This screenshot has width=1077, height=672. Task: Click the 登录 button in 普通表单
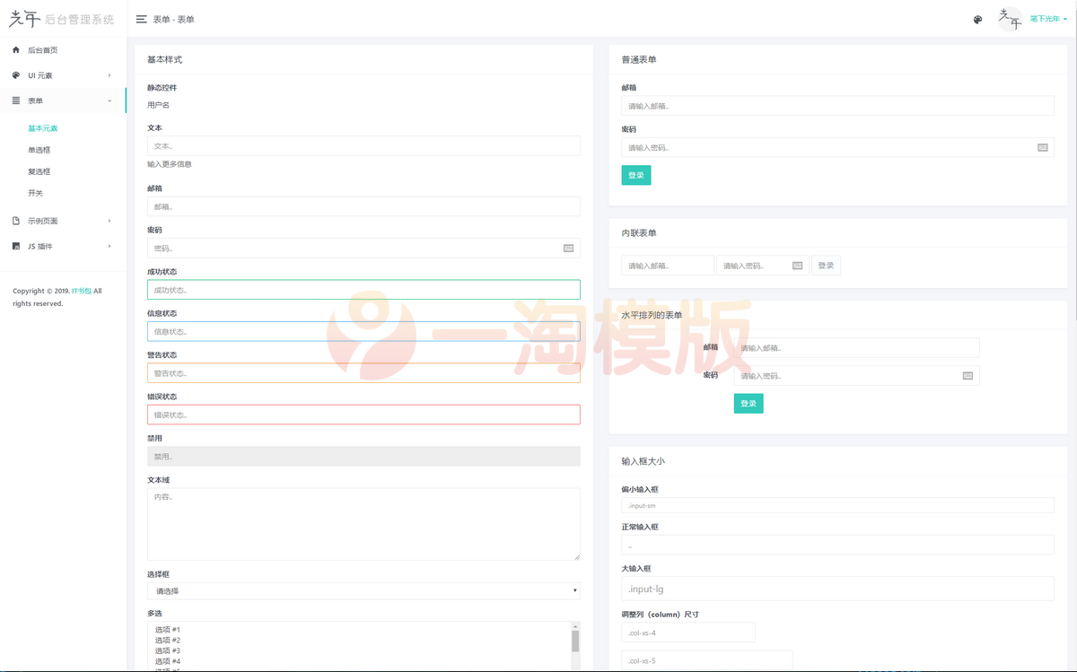click(635, 175)
